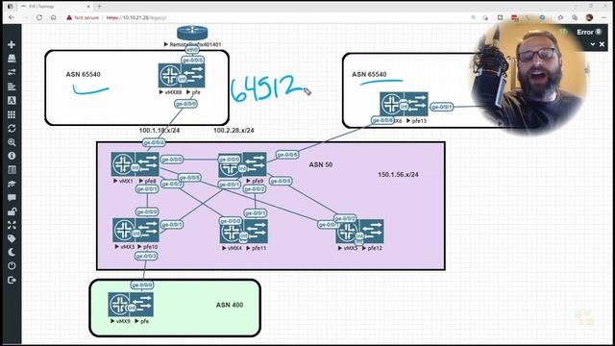This screenshot has height=346, width=615.
Task: Click the Refresh topology sidebar icon
Action: [12, 128]
